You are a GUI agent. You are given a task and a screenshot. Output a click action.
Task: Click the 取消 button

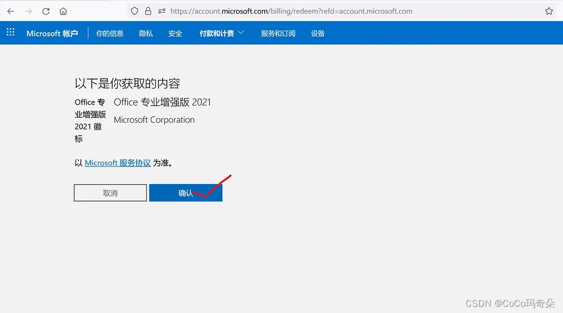[x=110, y=193]
